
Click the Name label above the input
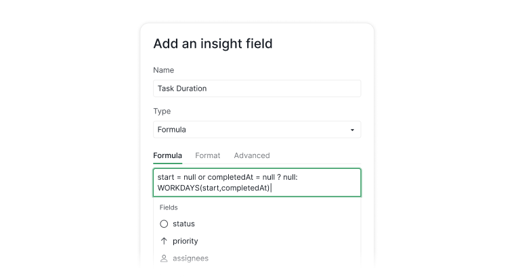(163, 70)
